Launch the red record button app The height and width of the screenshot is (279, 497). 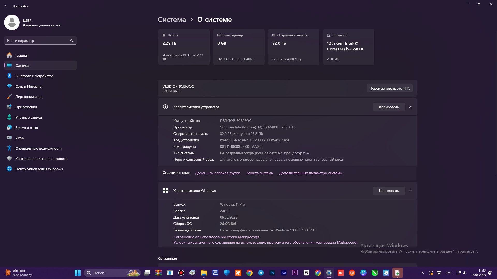tap(181, 273)
